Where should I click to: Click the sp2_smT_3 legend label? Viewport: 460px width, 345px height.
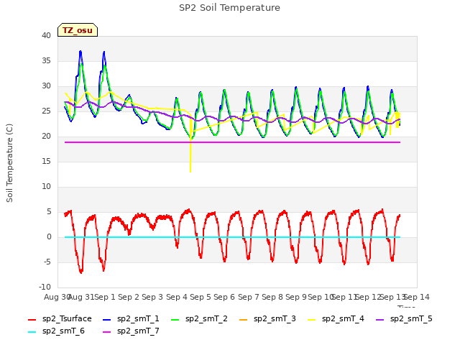tap(275, 318)
